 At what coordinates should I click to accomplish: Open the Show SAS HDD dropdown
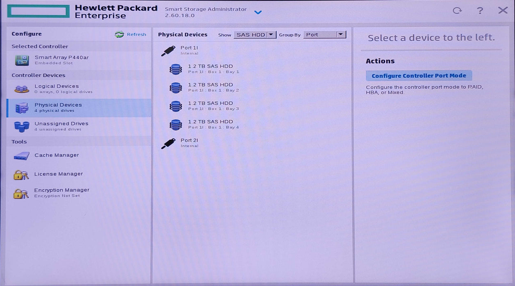254,35
